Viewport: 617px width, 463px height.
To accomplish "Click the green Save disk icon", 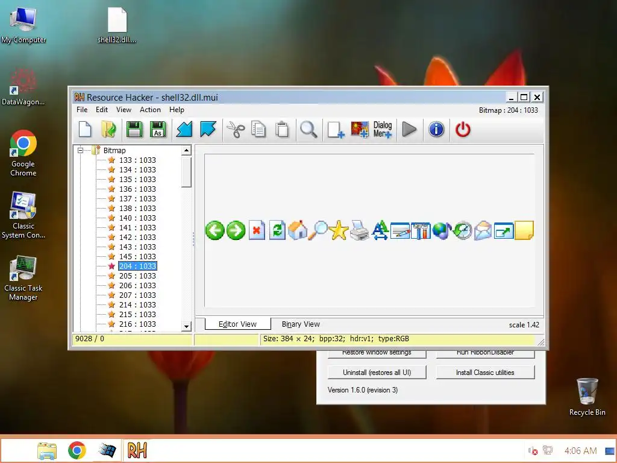I will pyautogui.click(x=134, y=130).
